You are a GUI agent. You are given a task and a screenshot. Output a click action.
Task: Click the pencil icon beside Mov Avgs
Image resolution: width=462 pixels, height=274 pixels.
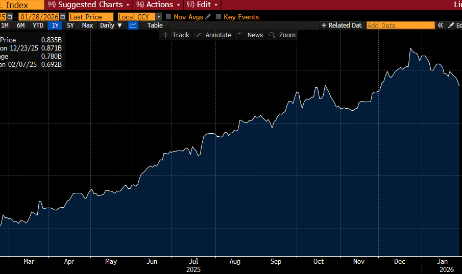(208, 17)
